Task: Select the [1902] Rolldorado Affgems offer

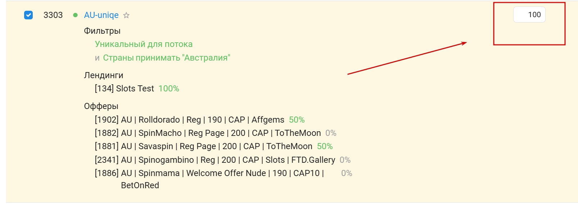Action: (189, 120)
